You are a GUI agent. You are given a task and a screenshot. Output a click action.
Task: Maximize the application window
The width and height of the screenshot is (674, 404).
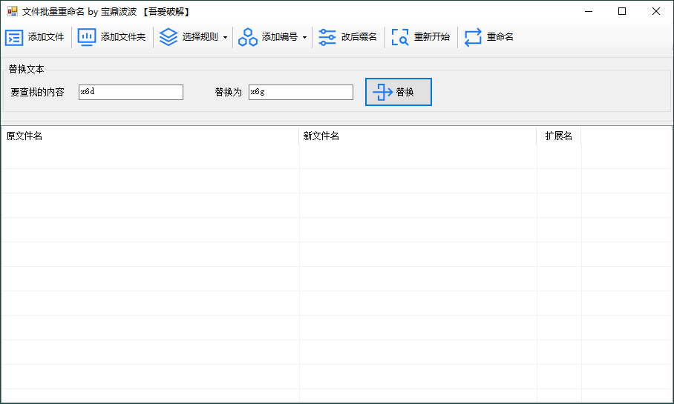click(622, 11)
